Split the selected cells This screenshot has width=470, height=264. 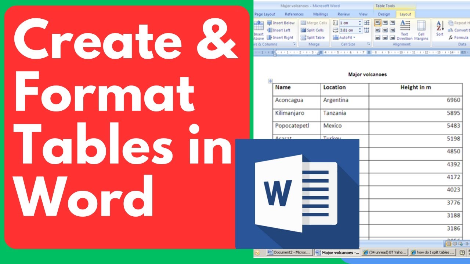312,30
